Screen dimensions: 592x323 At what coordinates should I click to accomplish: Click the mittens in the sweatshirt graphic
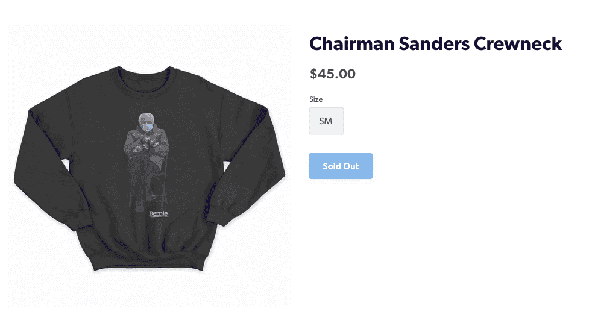click(x=146, y=145)
